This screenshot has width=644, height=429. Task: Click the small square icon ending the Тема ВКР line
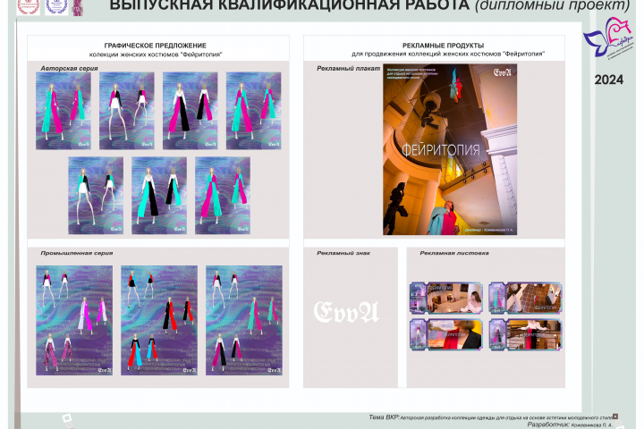point(615,416)
